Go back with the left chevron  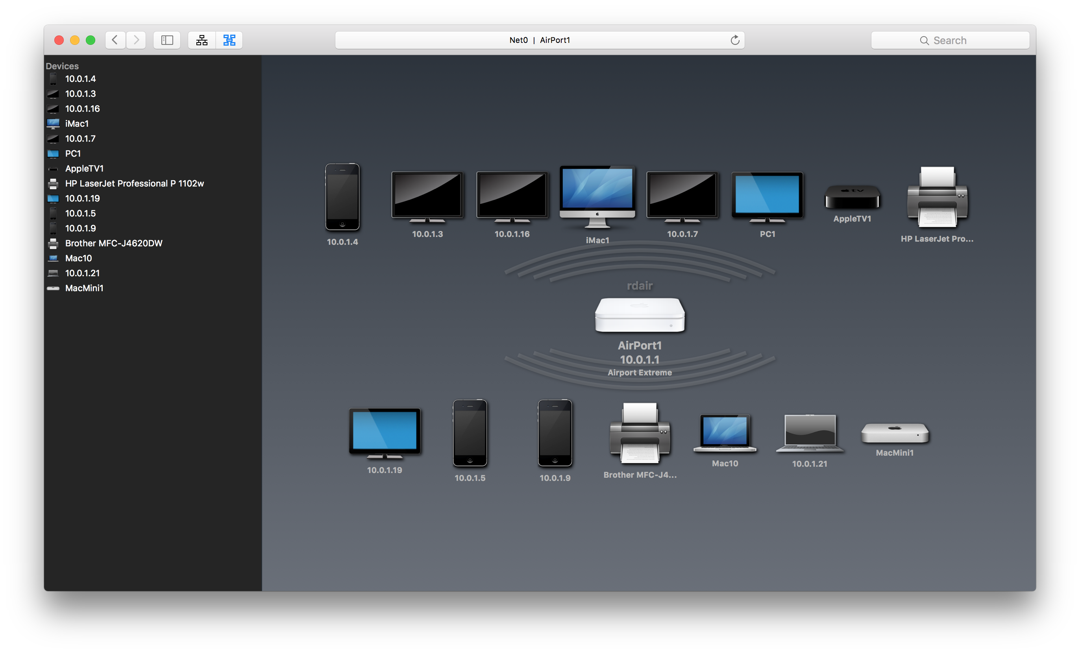[x=115, y=40]
